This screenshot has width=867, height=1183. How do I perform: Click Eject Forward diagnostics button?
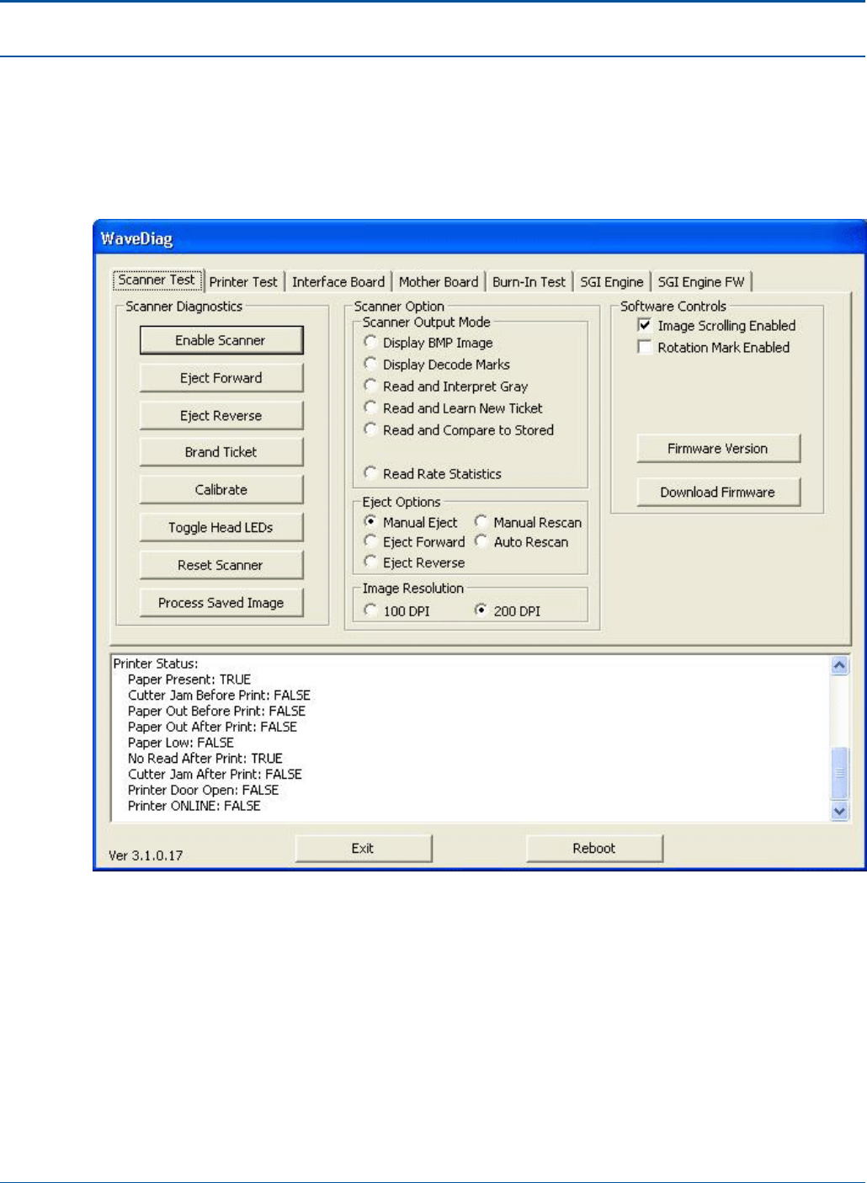click(x=221, y=378)
